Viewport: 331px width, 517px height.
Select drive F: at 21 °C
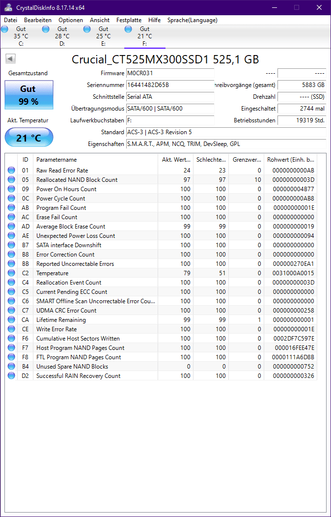[x=144, y=36]
